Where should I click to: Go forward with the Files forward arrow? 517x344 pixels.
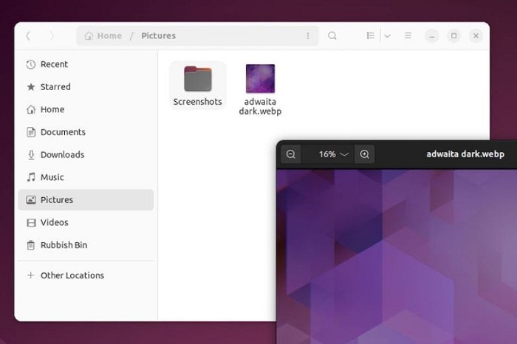coord(52,35)
